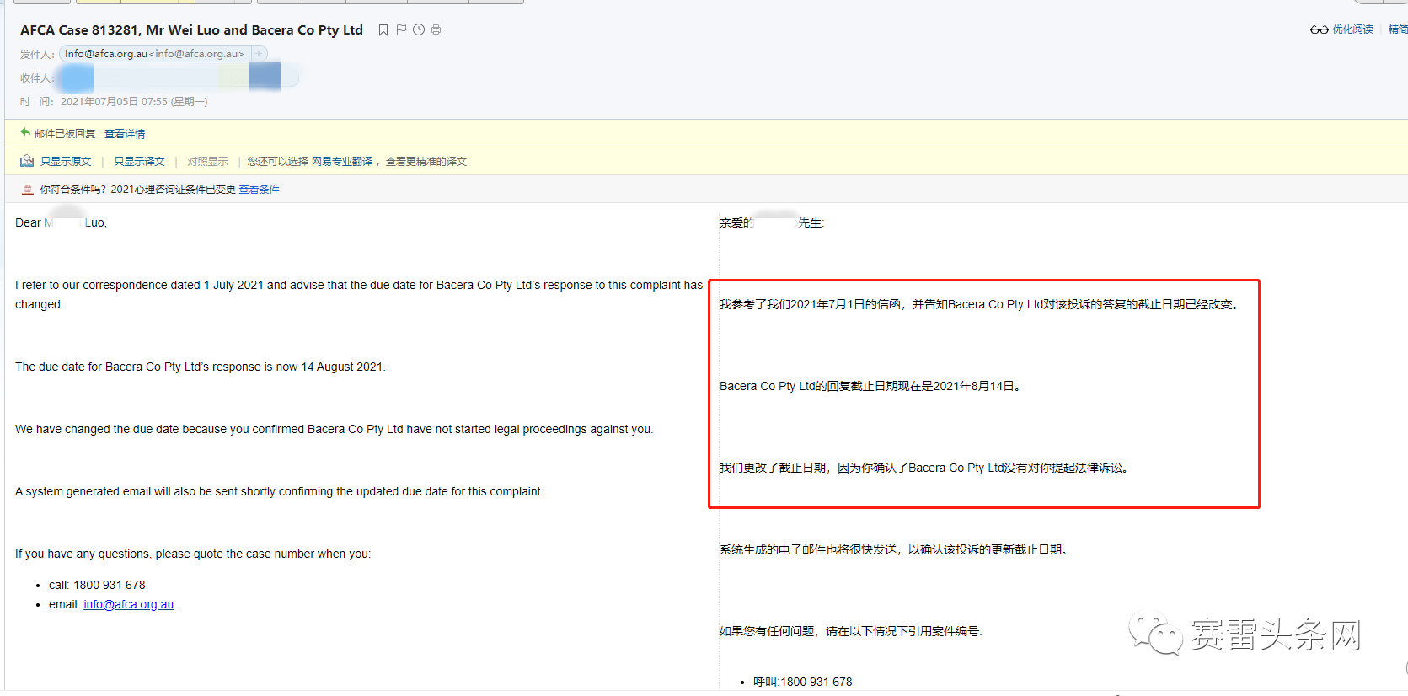Click the 发件人 label
This screenshot has height=696, width=1408.
[x=37, y=55]
